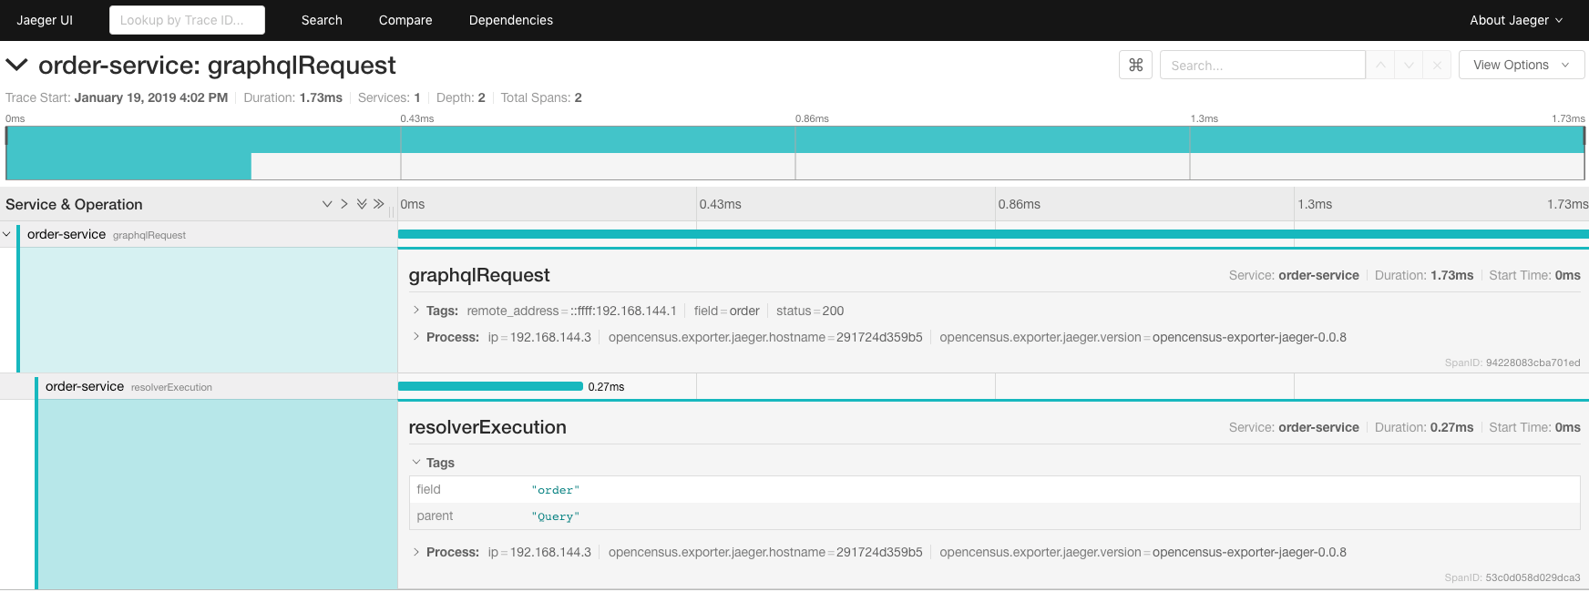1589x592 pixels.
Task: Open keyboard shortcuts command icon
Action: coord(1135,65)
